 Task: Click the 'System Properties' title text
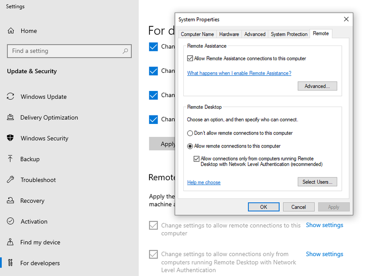coord(199,20)
